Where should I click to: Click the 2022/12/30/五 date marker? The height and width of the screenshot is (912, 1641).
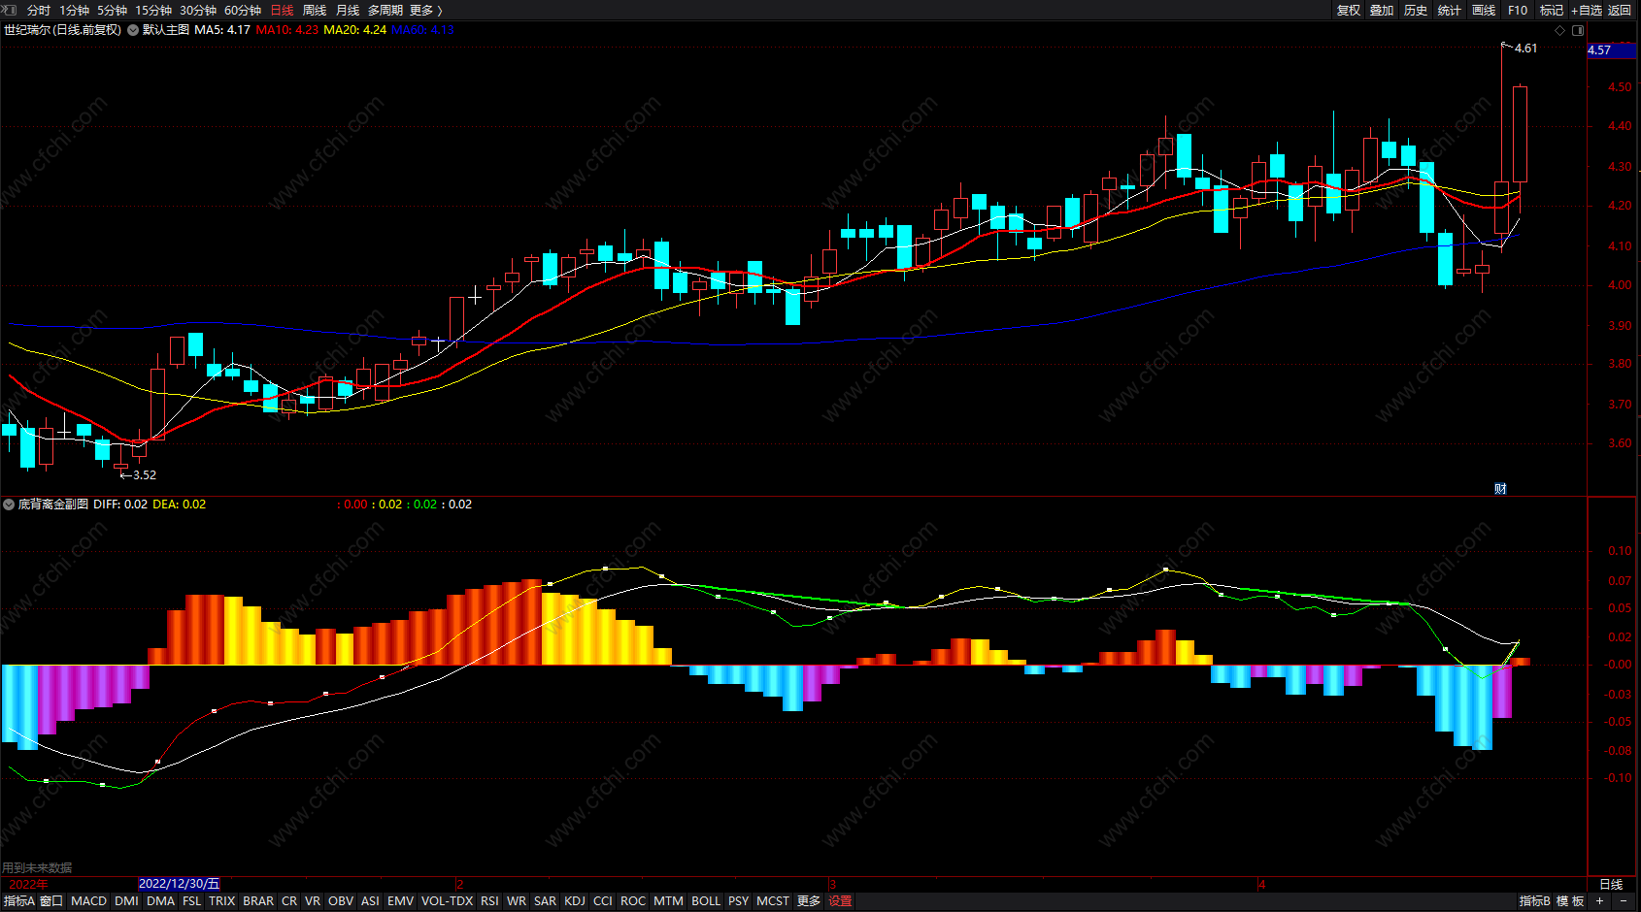click(x=180, y=884)
